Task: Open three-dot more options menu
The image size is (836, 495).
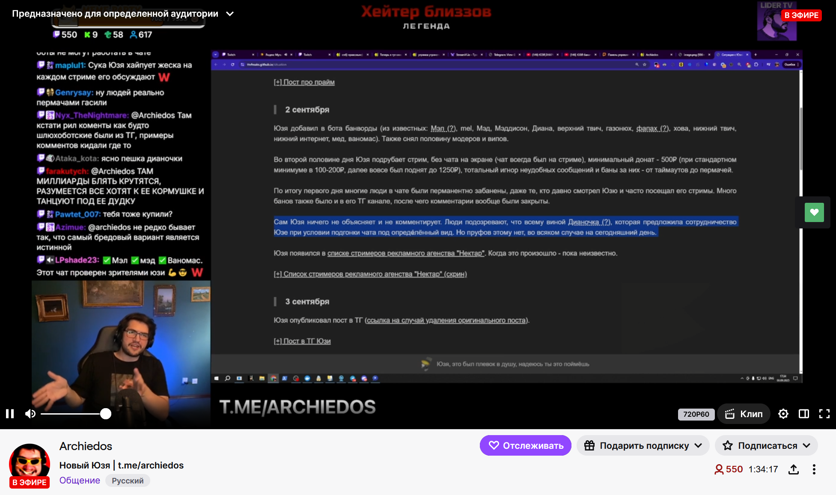Action: 814,469
